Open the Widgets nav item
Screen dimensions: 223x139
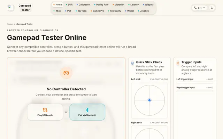(x=148, y=5)
